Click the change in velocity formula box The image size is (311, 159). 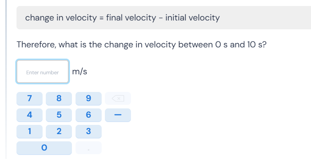164,18
